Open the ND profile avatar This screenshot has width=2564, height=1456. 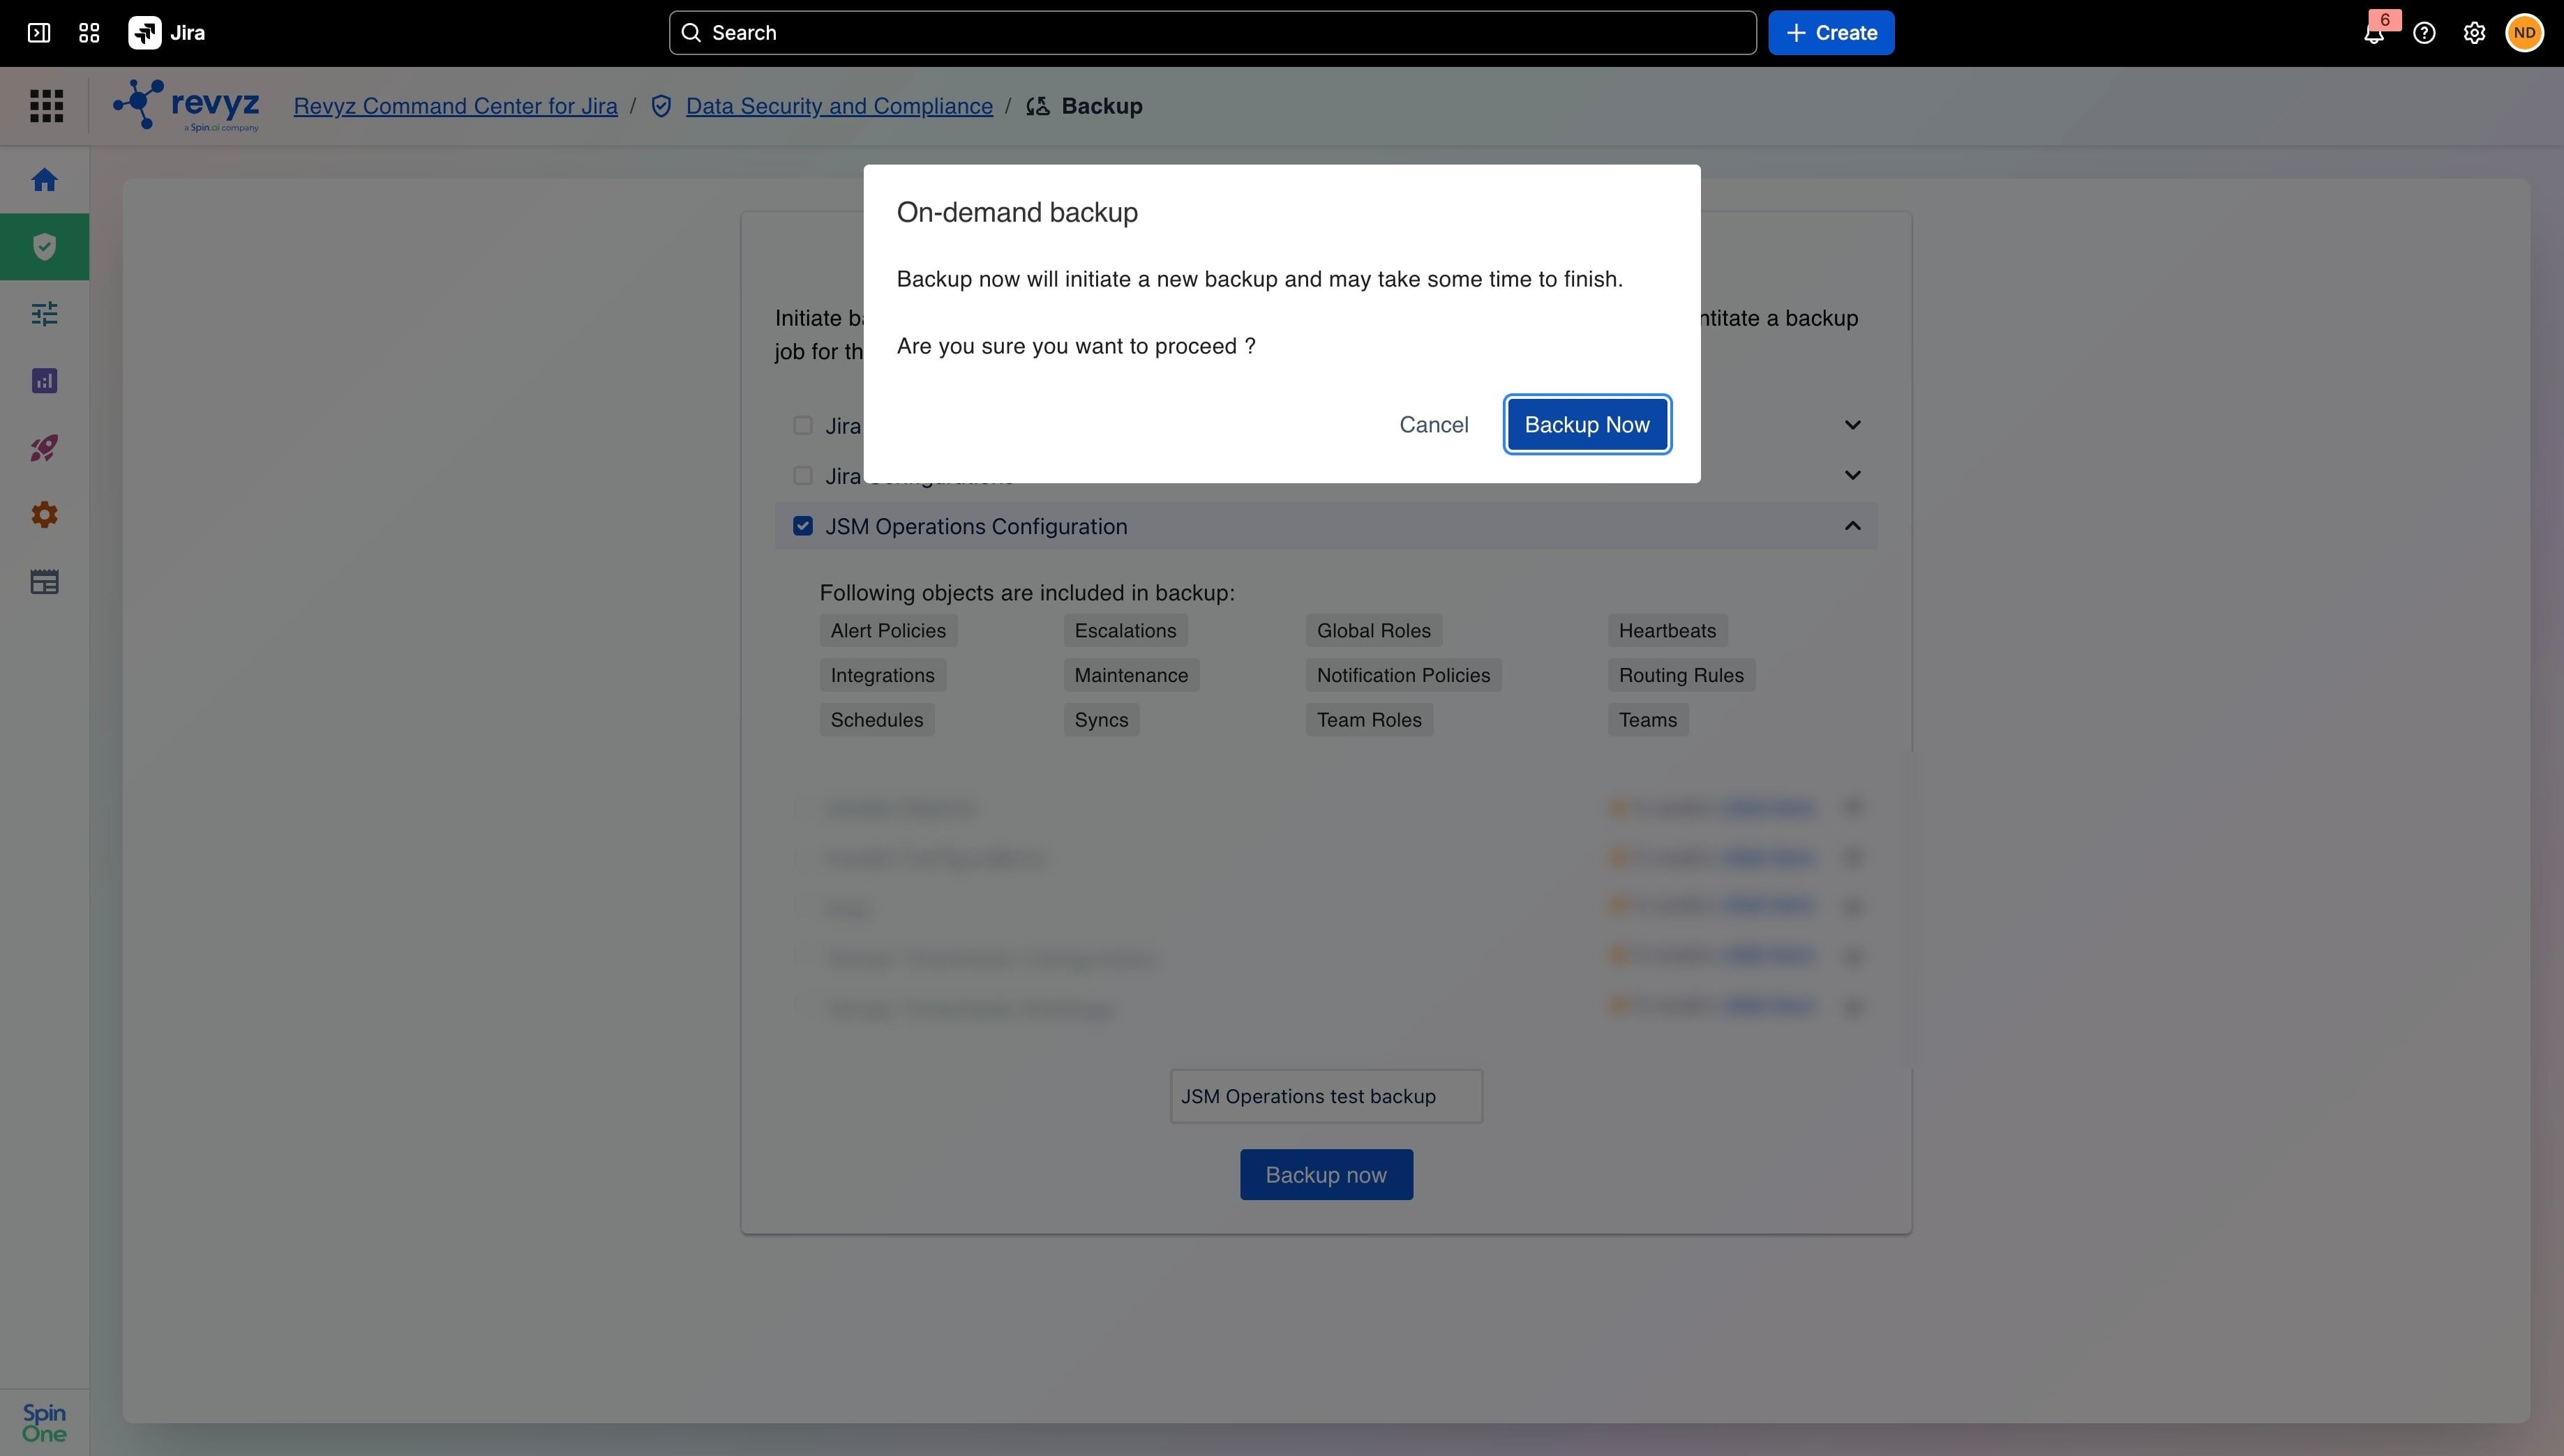[x=2524, y=33]
